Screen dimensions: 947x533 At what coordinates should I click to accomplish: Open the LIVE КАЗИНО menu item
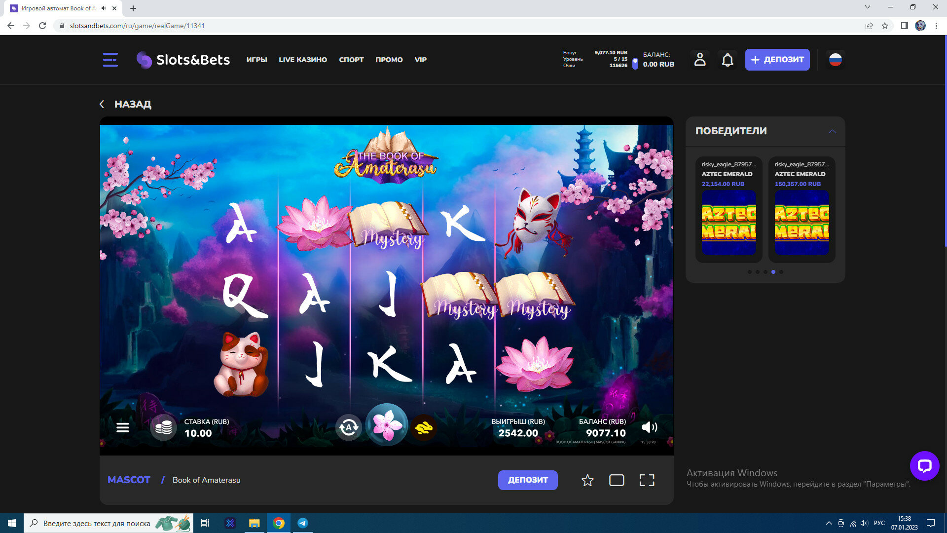click(x=303, y=60)
